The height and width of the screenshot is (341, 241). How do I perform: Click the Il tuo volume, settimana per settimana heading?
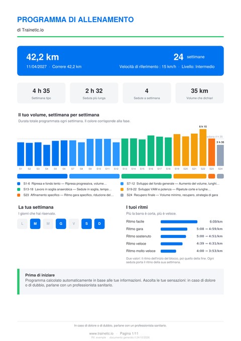pos(59,115)
